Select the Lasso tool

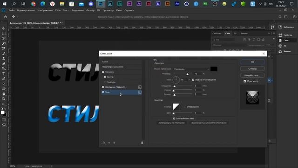tap(4, 38)
